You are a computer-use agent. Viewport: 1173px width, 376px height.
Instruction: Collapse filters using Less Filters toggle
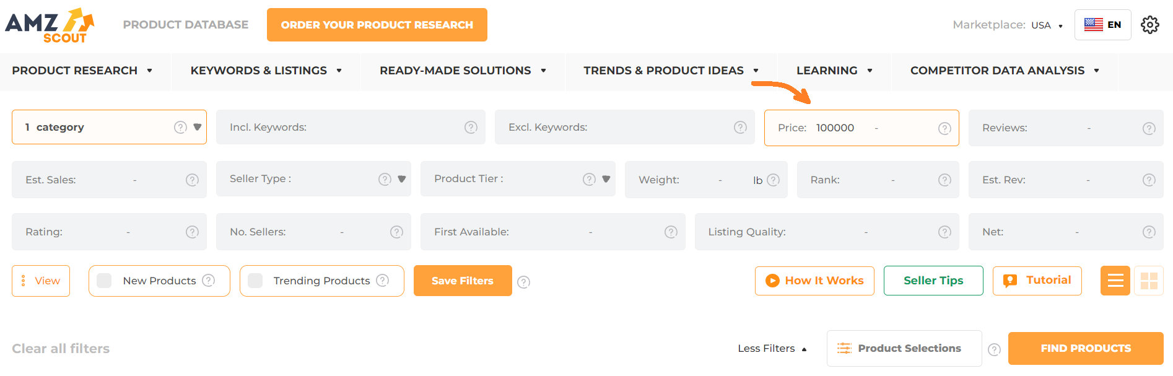(x=771, y=348)
